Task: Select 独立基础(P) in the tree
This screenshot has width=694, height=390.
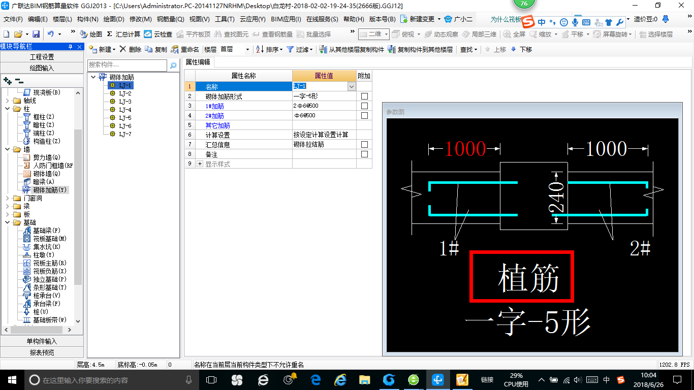Action: click(x=49, y=279)
